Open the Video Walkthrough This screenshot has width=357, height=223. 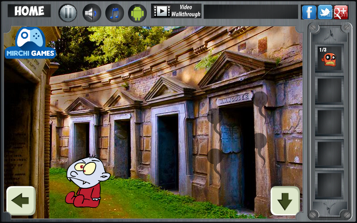(176, 11)
